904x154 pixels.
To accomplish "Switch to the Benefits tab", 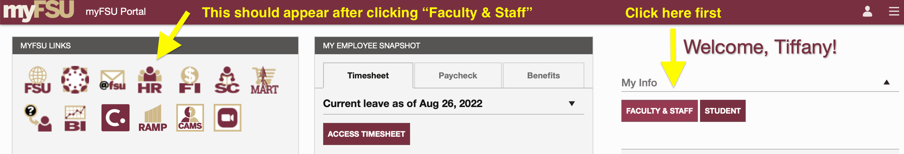I will click(x=543, y=76).
